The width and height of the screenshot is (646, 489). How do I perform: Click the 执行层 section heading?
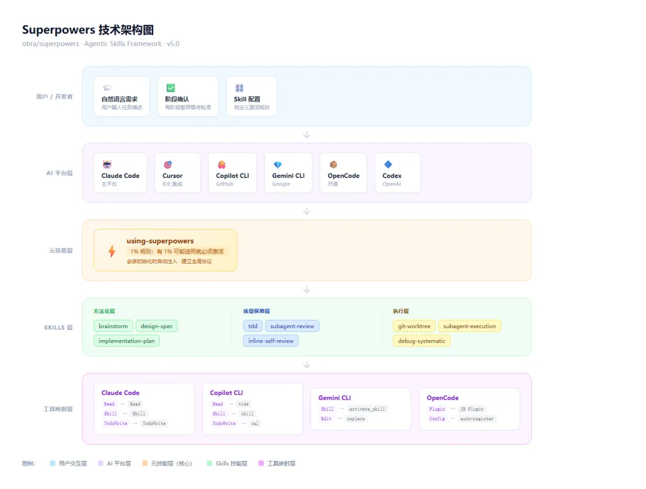pos(401,311)
